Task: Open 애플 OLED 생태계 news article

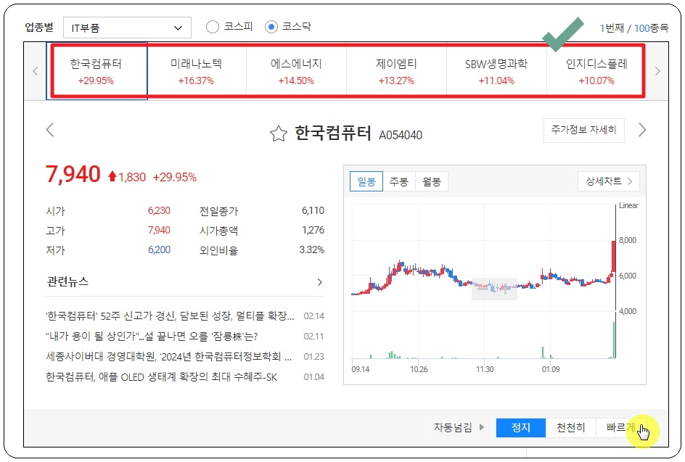Action: coord(161,377)
